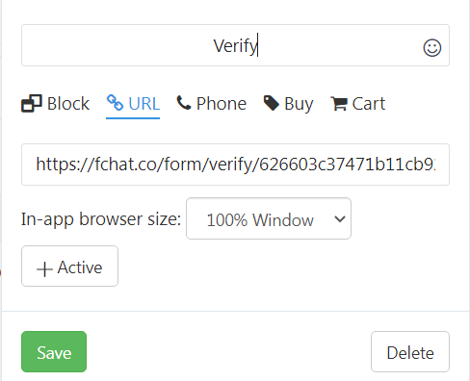
Task: Select the URL tab text
Action: coord(144,104)
